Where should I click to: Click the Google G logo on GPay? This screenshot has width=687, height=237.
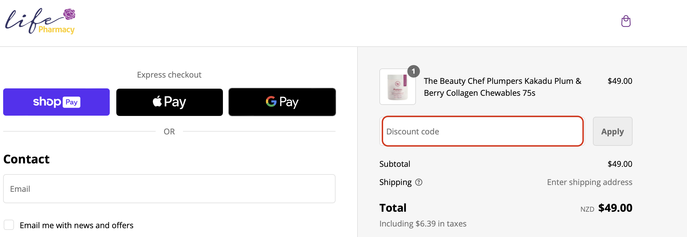pos(271,101)
